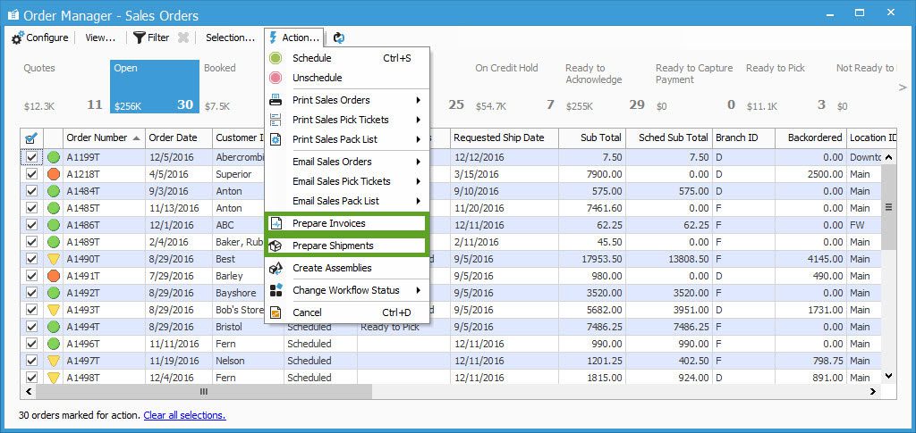The width and height of the screenshot is (916, 433).
Task: Click the Cancel menu item icon
Action: (x=276, y=313)
